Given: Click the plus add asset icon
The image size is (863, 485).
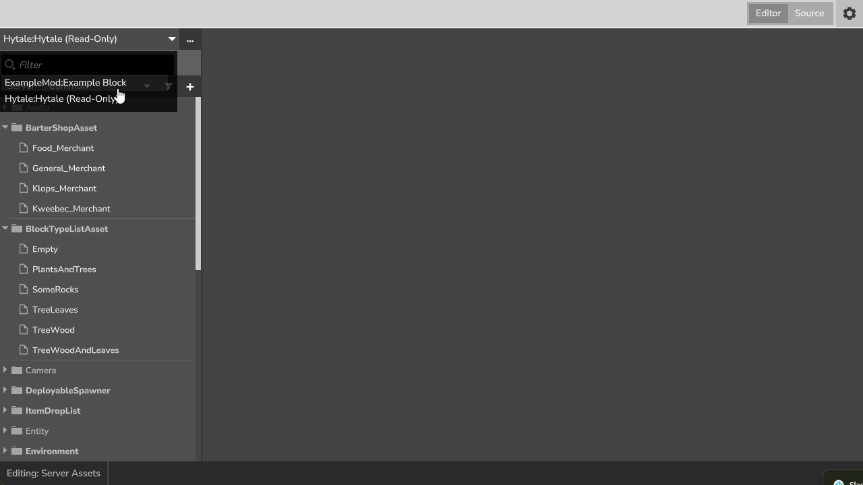Looking at the screenshot, I should click(190, 87).
